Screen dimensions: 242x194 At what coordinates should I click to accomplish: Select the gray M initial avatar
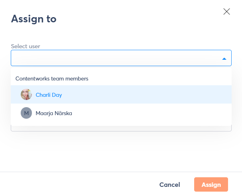coord(26,113)
